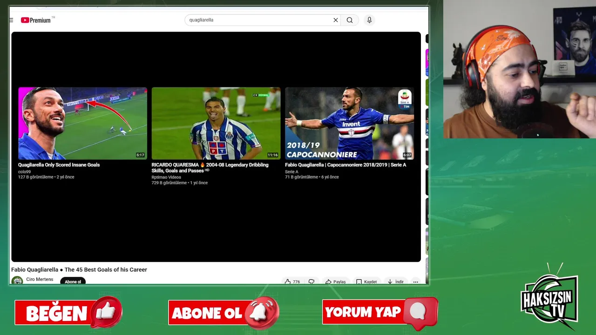Click the ABONE OL bell banner
Screen dimensions: 596x335
click(x=223, y=312)
